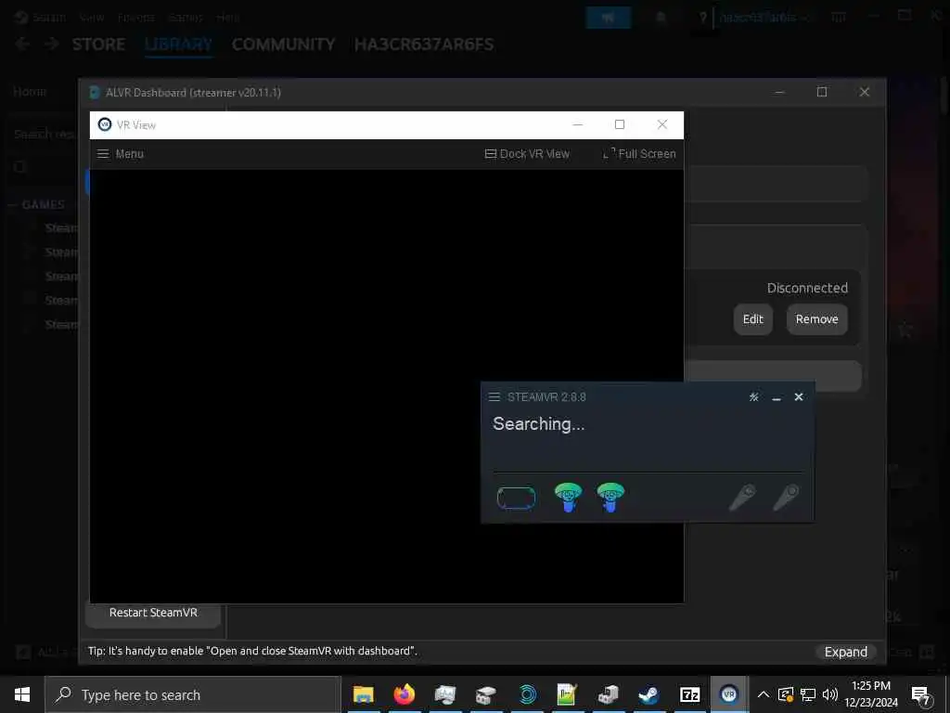950x713 pixels.
Task: Open the Help menu in Steam
Action: pyautogui.click(x=228, y=17)
